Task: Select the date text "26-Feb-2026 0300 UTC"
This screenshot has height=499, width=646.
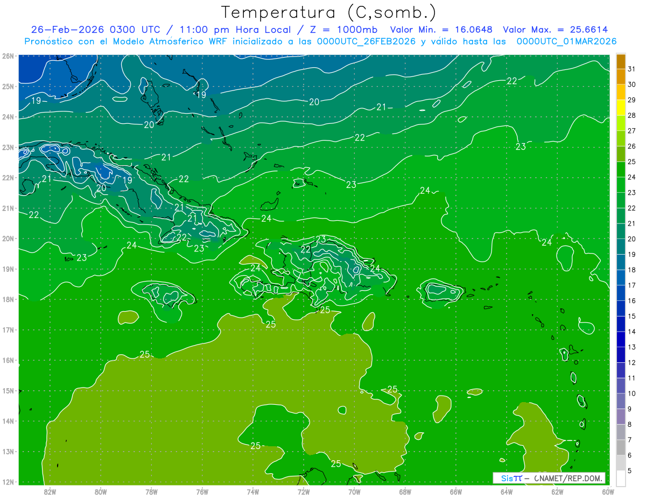Action: point(95,30)
